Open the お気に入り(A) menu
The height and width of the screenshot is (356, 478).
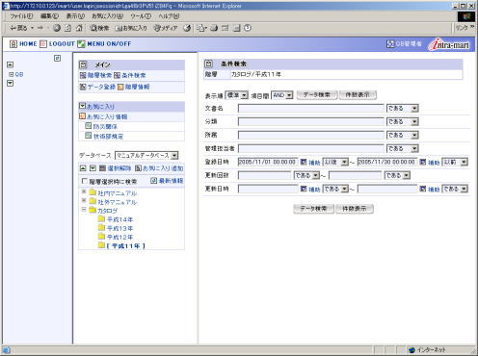tap(107, 16)
